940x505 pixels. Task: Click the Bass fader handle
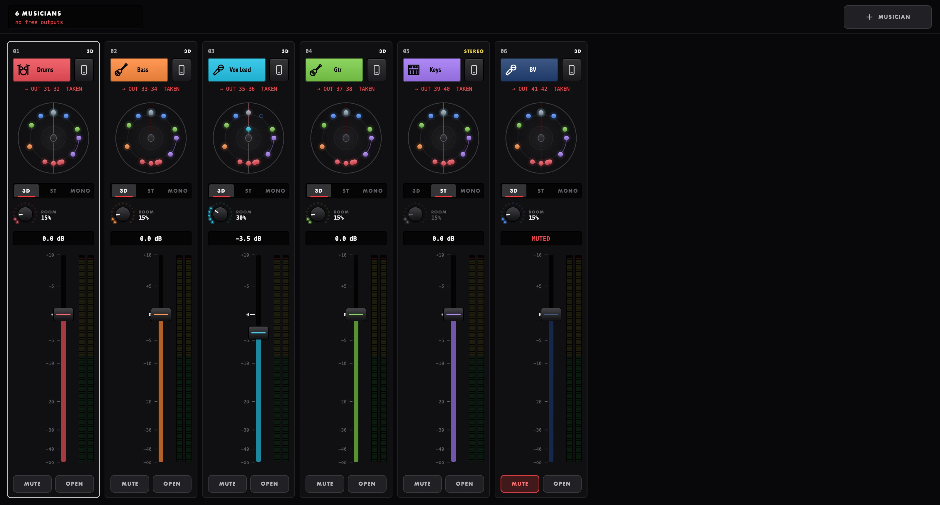(x=161, y=314)
